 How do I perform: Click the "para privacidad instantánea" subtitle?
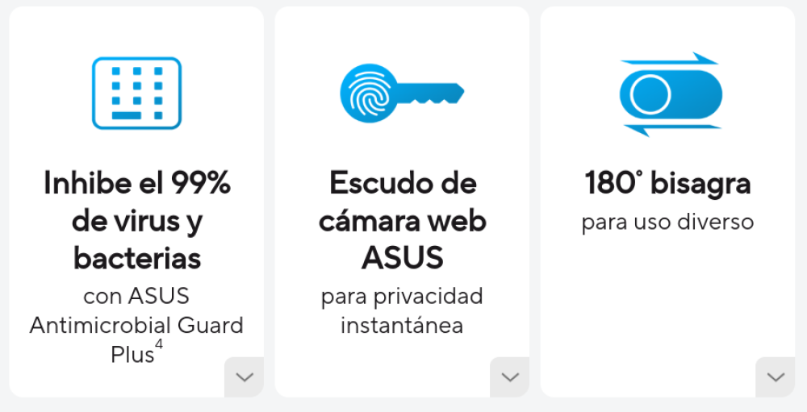(402, 310)
